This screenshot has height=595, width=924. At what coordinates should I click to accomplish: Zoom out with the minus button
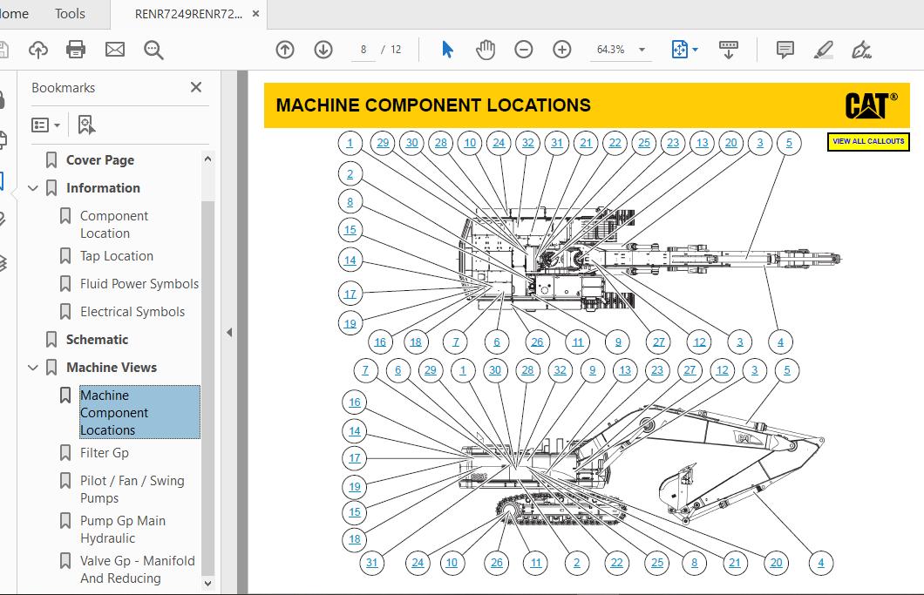click(x=524, y=50)
